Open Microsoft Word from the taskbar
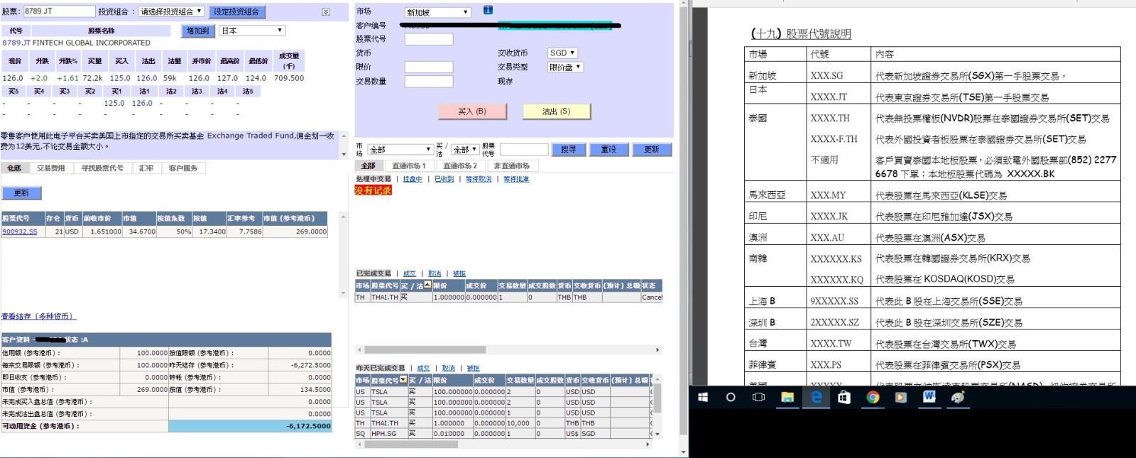 (x=929, y=398)
